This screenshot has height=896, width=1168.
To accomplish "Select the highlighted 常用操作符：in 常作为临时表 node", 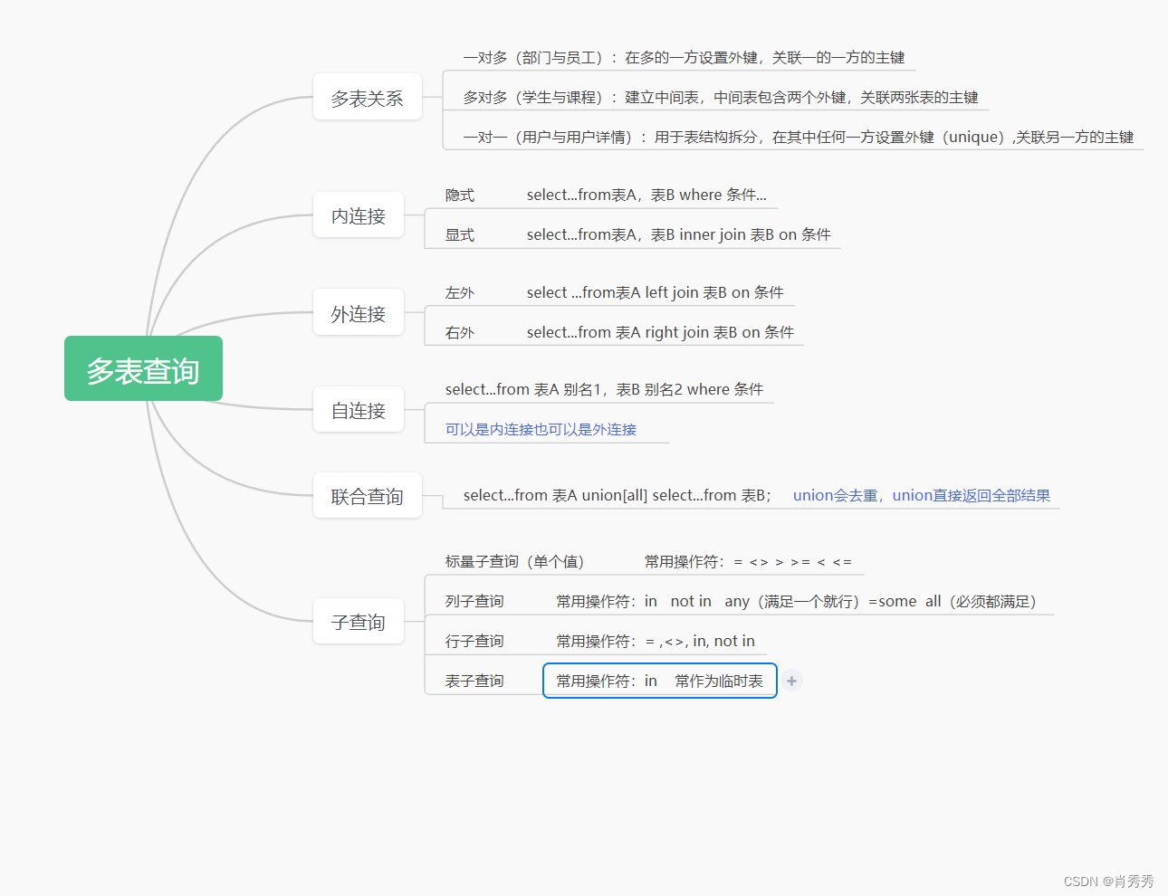I will 659,680.
